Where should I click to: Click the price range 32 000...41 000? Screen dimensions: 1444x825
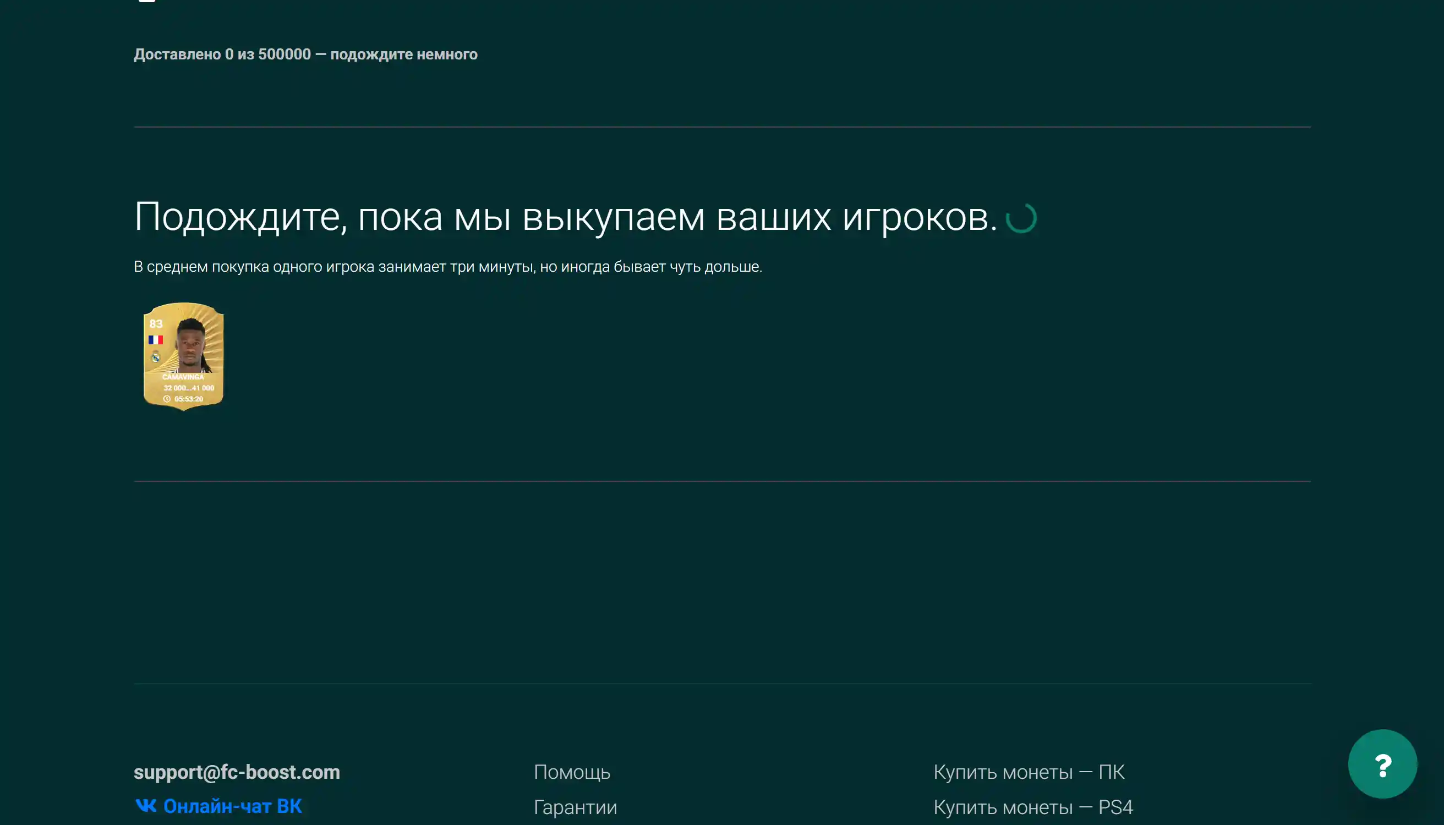(x=188, y=388)
